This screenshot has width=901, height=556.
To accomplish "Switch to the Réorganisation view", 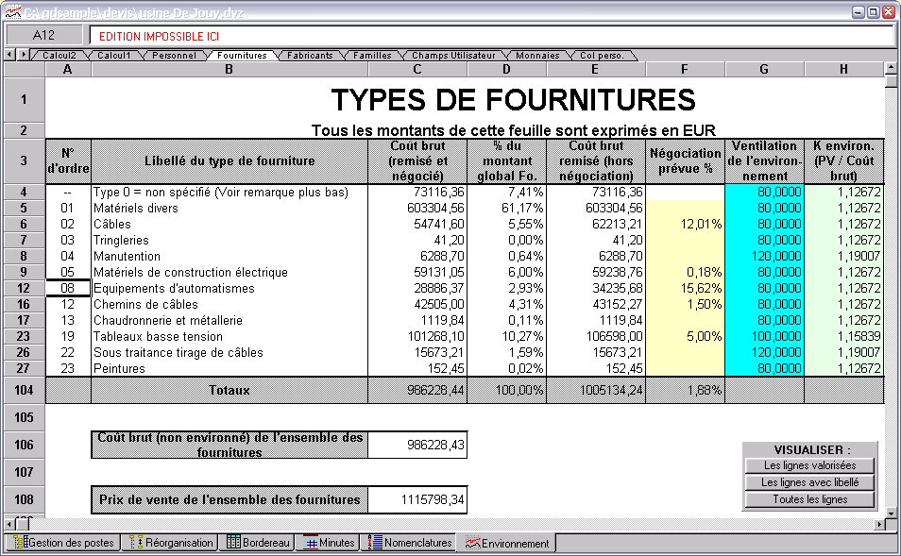I will tap(170, 543).
